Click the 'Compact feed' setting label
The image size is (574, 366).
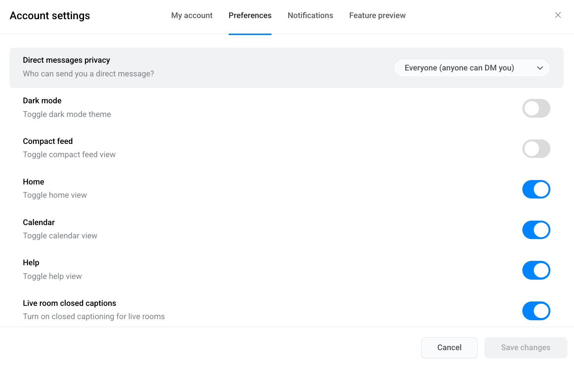pyautogui.click(x=48, y=141)
